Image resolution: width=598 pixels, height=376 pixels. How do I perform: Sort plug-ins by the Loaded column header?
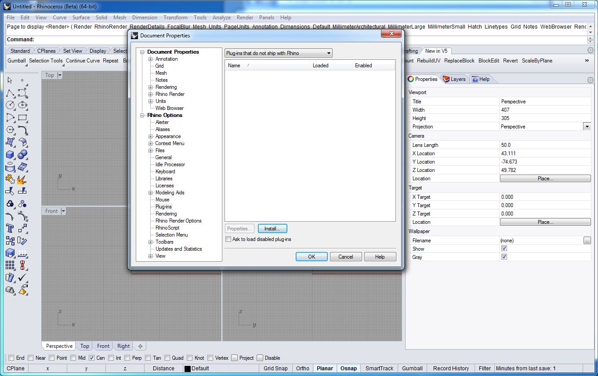(x=331, y=66)
